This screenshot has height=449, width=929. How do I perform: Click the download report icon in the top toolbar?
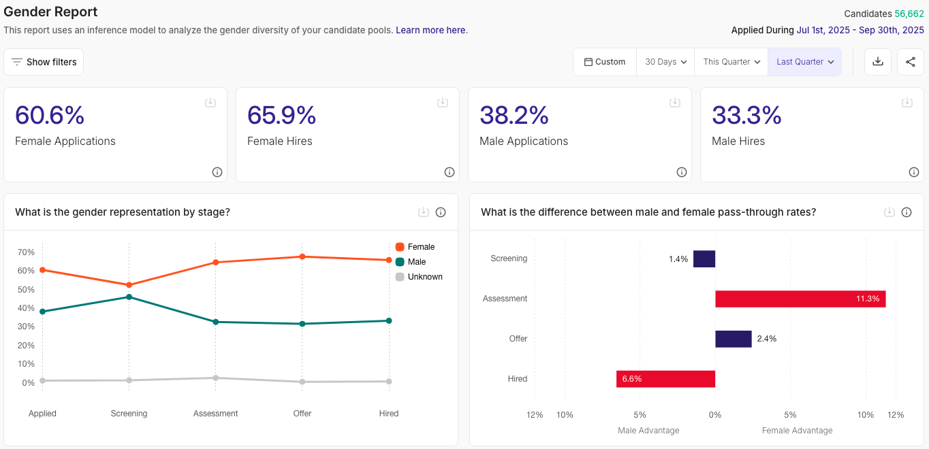878,62
